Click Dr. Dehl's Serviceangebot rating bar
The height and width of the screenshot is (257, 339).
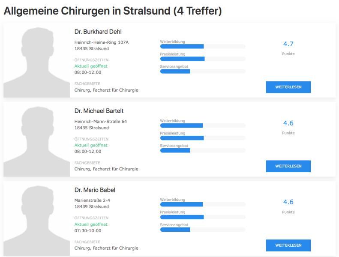point(203,71)
